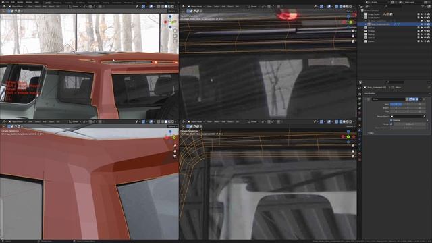Switch to the UV Editing workspace tab

pyautogui.click(x=80, y=3)
